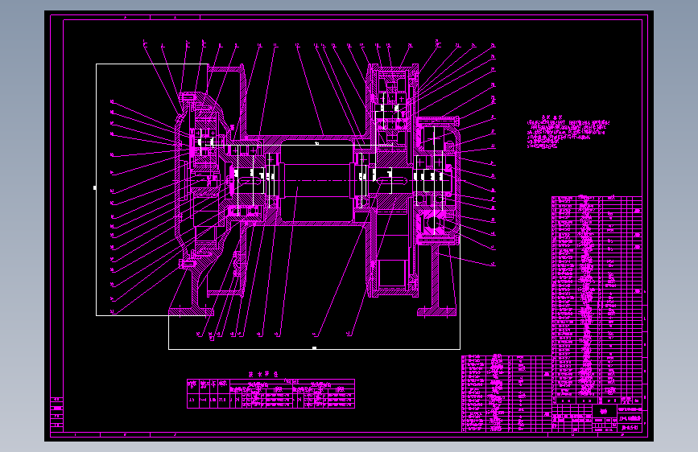This screenshot has height=452, width=698.
Task: Click the revision strip on the left border
Action: pyautogui.click(x=57, y=413)
